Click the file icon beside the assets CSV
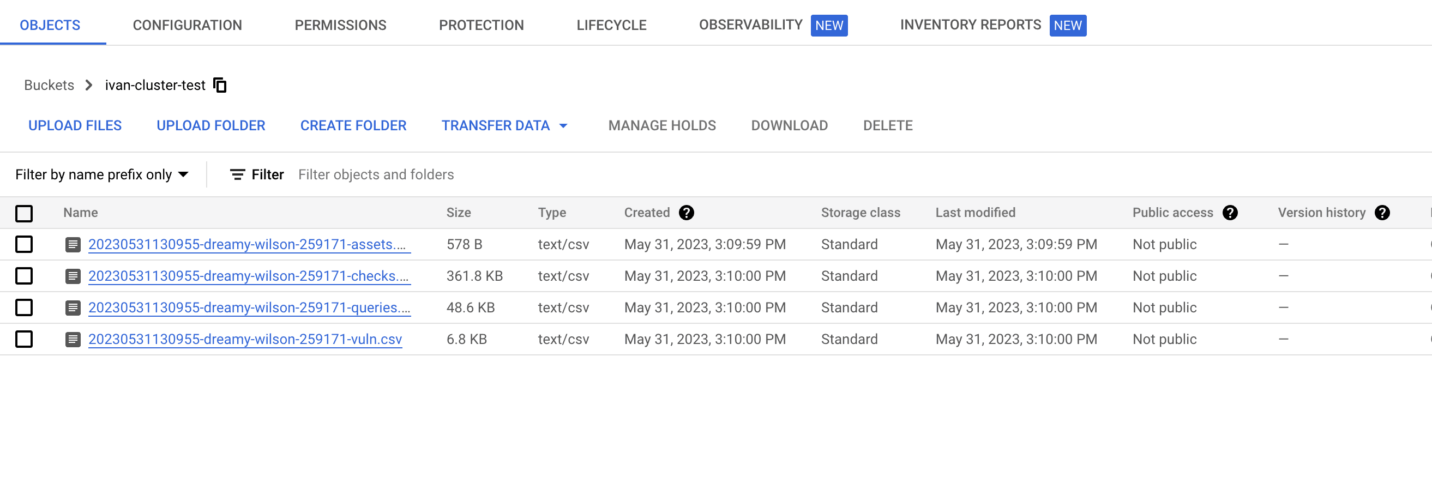 74,244
